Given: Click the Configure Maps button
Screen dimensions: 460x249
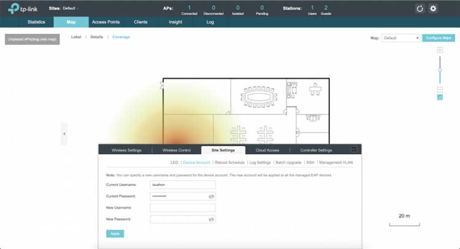Looking at the screenshot, I should click(x=439, y=38).
